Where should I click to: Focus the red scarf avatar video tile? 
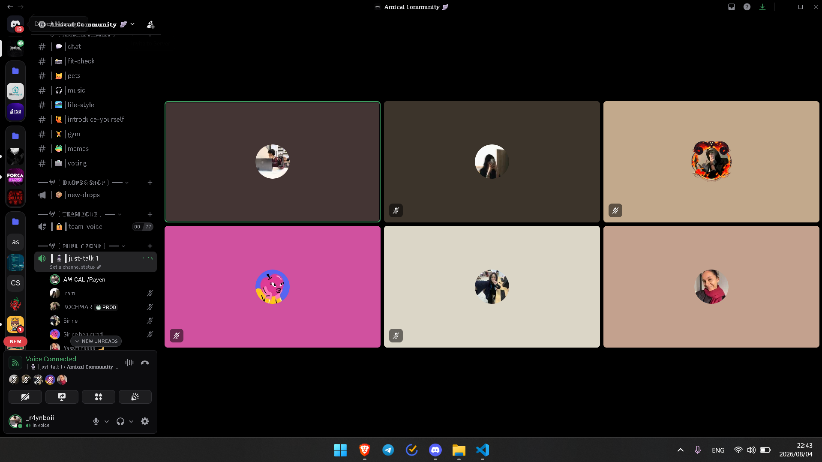[x=711, y=287]
